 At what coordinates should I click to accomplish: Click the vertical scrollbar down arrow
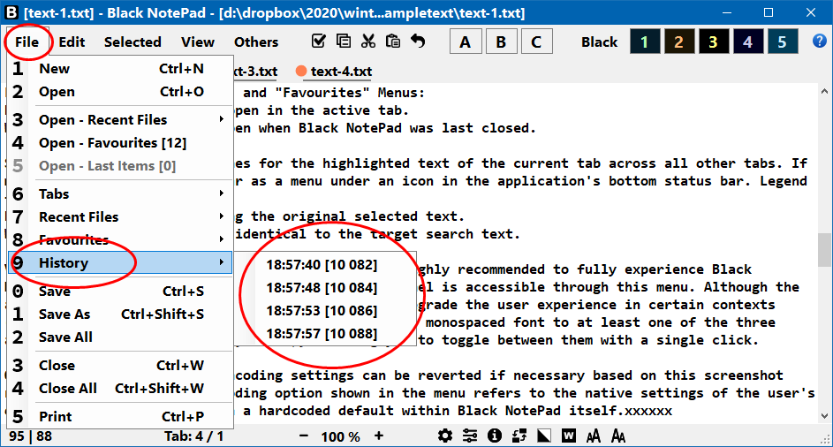point(824,416)
